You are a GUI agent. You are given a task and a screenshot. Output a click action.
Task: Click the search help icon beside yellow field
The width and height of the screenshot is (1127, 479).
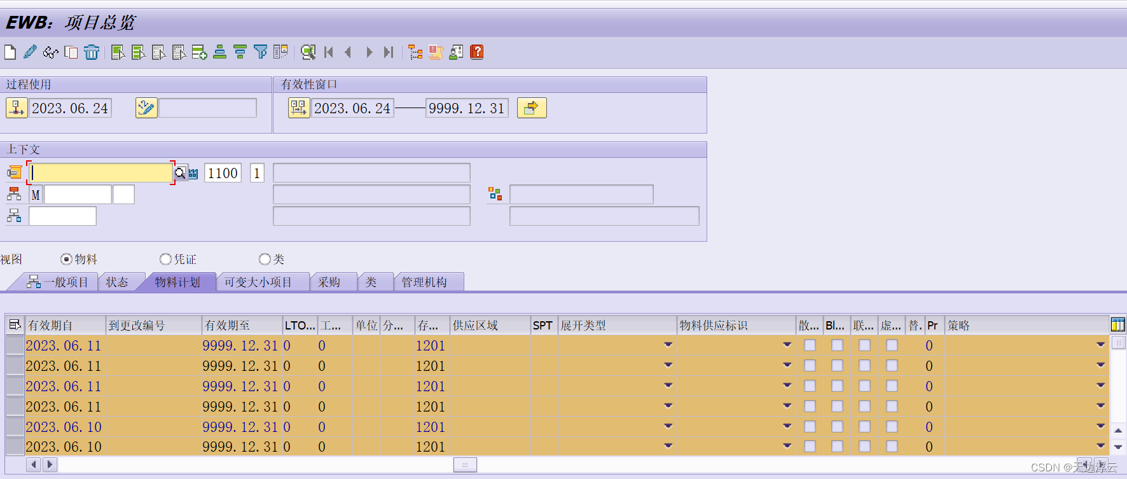click(181, 173)
